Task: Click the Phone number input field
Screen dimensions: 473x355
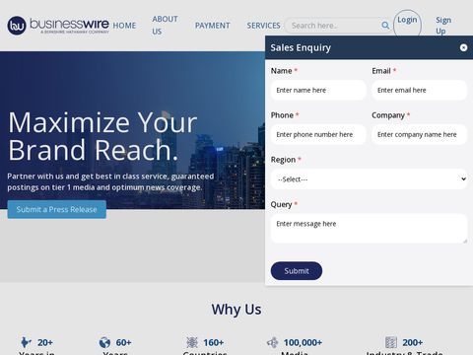Action: click(318, 134)
